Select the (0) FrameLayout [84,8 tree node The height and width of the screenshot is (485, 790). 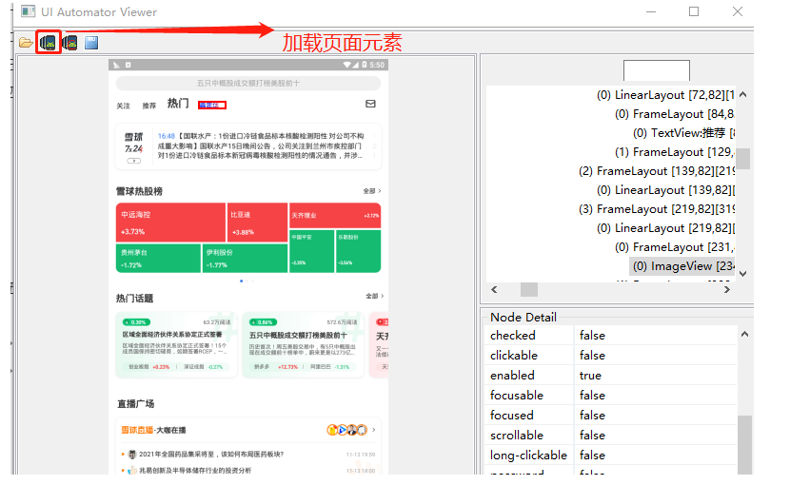pos(674,114)
